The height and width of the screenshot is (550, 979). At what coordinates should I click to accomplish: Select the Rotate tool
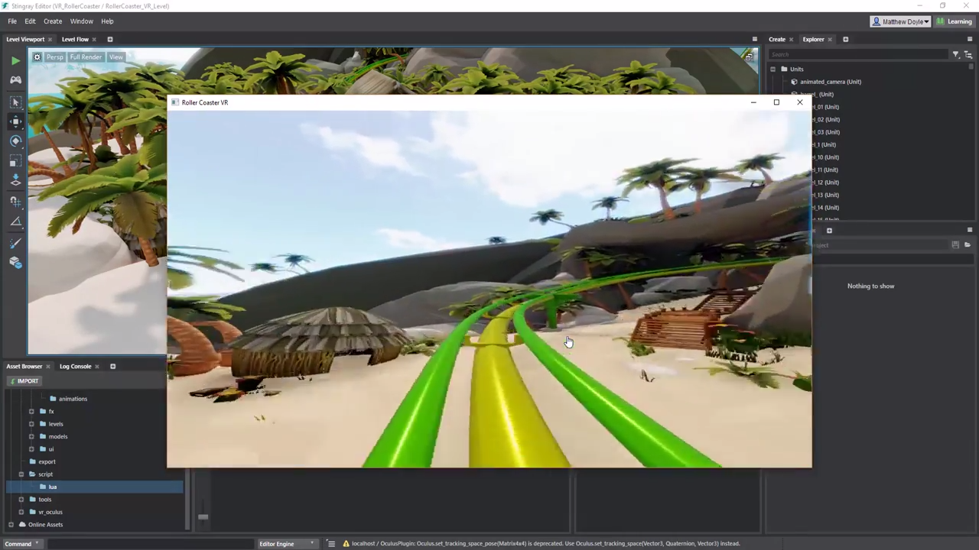coord(15,141)
